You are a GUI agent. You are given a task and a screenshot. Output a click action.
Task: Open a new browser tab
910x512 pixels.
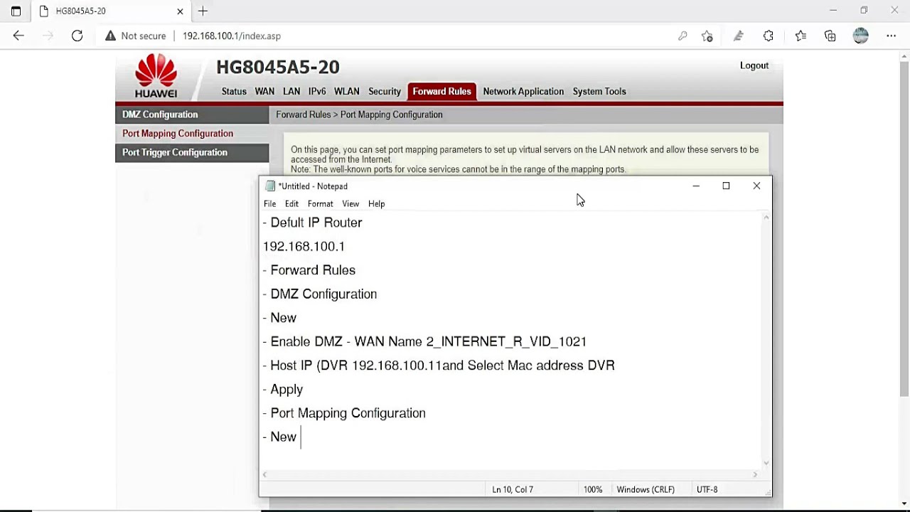[203, 11]
